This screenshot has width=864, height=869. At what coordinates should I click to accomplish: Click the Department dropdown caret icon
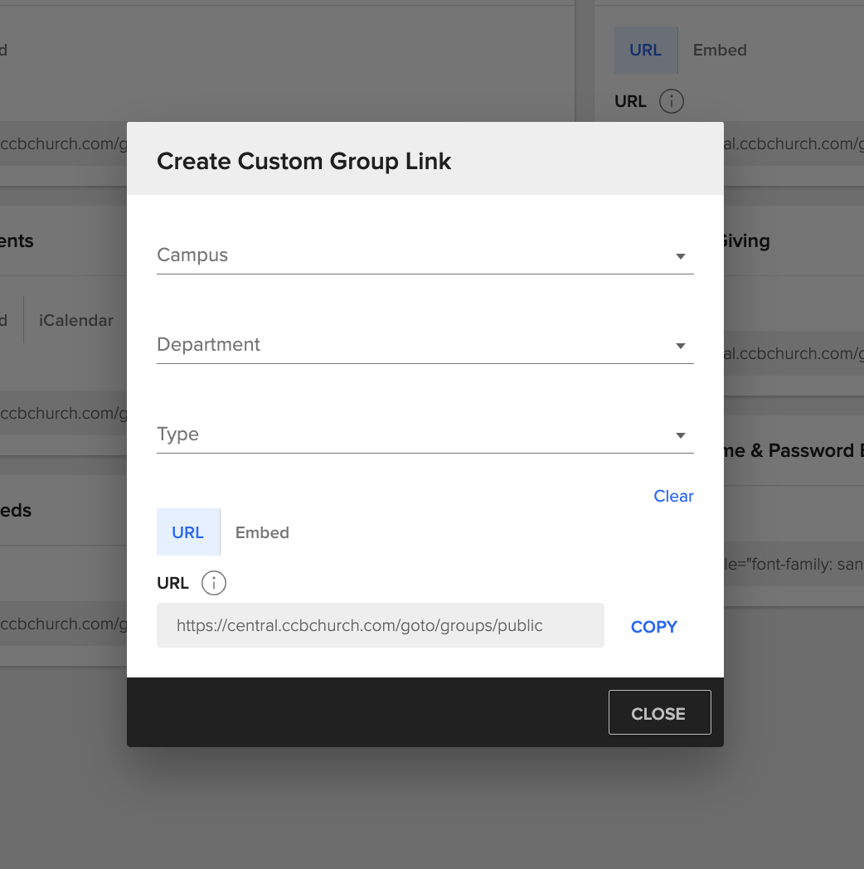click(680, 346)
